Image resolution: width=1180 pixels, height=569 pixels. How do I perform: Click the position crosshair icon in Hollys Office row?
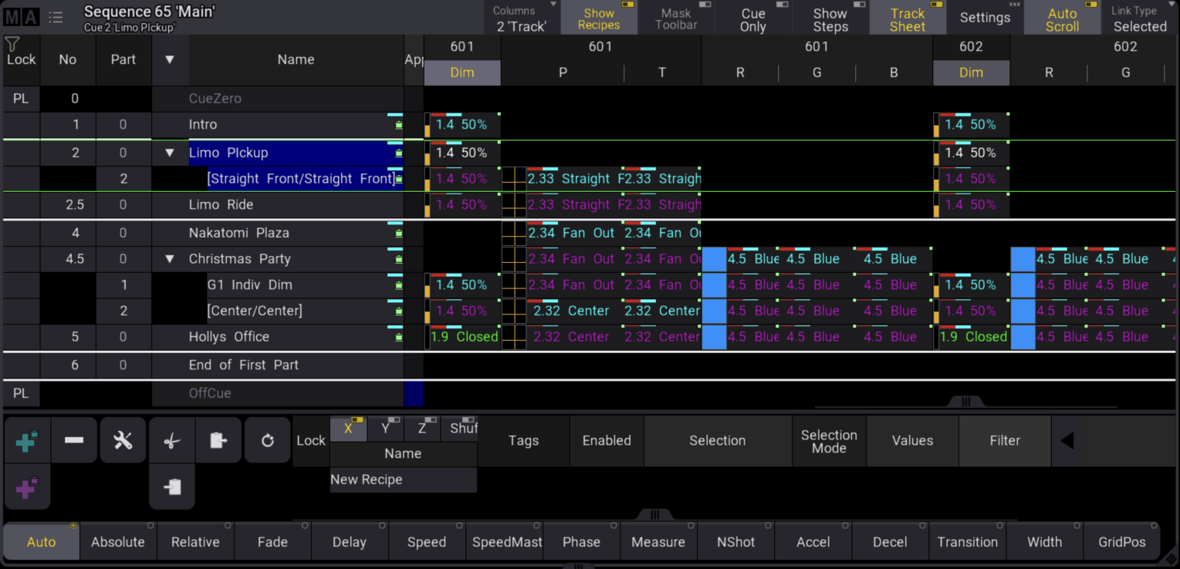(514, 337)
